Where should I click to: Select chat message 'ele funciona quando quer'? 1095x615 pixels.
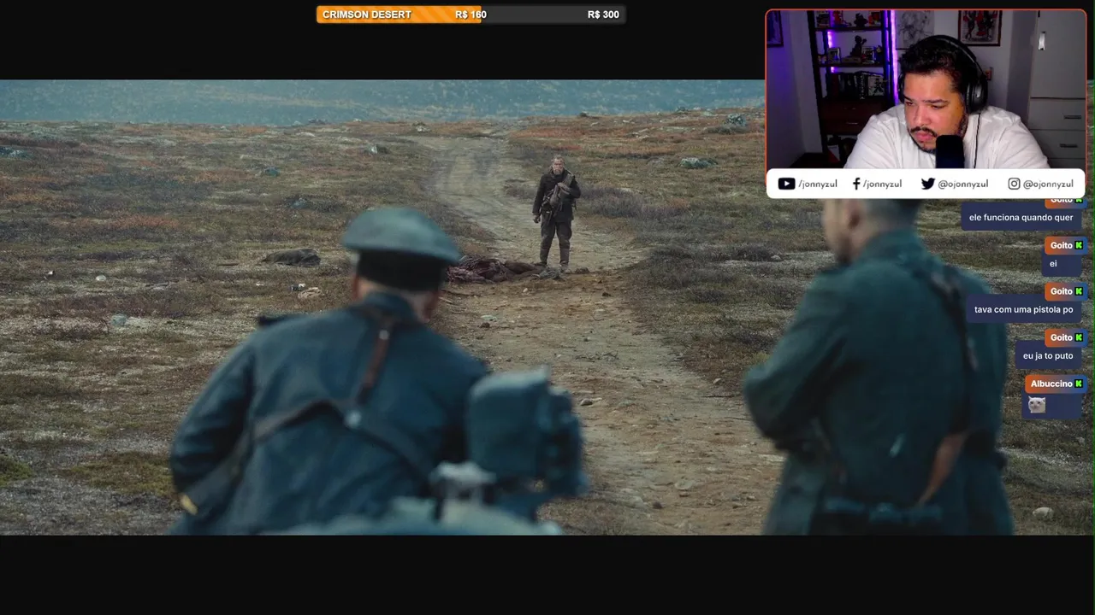coord(1021,218)
